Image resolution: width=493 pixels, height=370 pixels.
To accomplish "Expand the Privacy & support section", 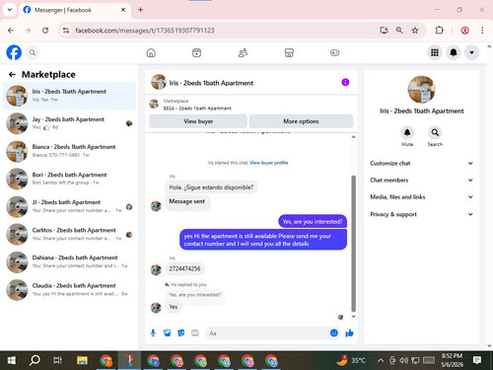I will [422, 214].
